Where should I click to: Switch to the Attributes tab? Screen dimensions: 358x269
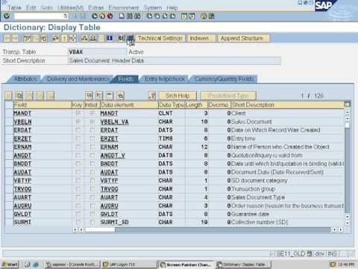point(25,79)
